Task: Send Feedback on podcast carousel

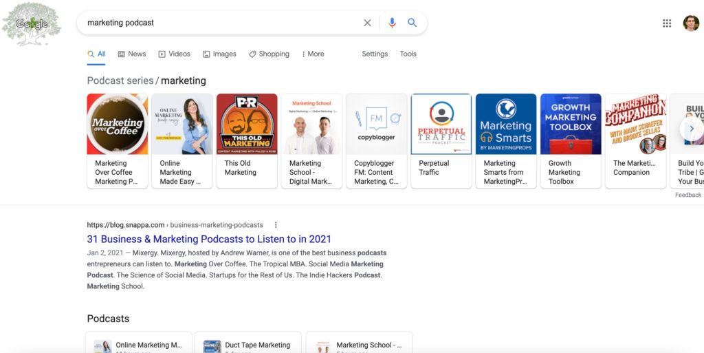Action: [687, 195]
